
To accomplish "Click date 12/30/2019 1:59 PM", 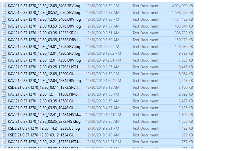I will tap(102, 6).
